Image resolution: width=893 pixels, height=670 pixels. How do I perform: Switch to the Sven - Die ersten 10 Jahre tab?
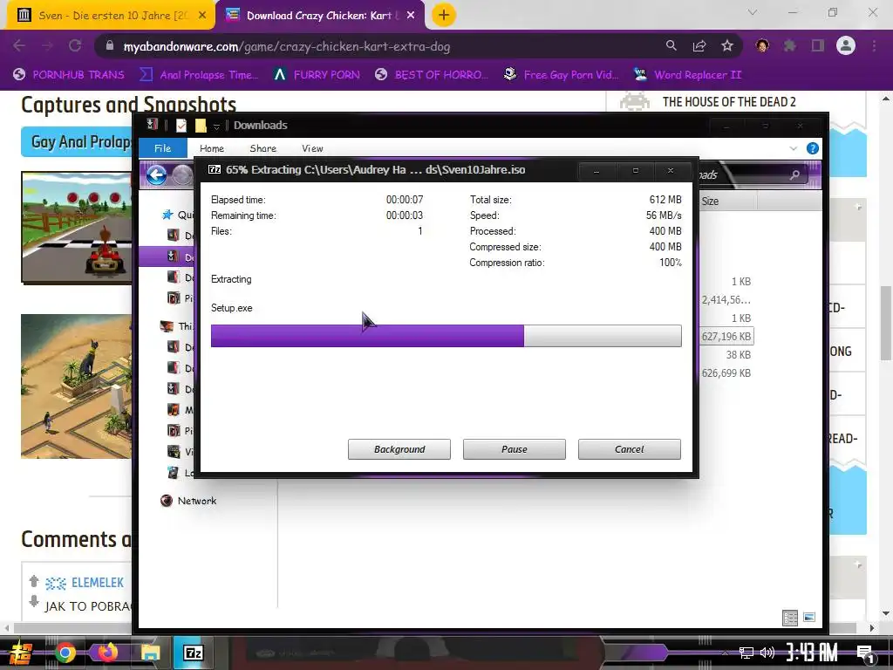coord(112,16)
